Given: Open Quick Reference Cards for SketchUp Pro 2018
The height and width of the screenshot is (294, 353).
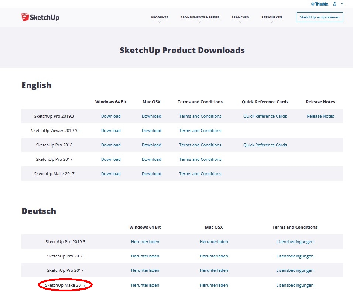Looking at the screenshot, I should 265,145.
